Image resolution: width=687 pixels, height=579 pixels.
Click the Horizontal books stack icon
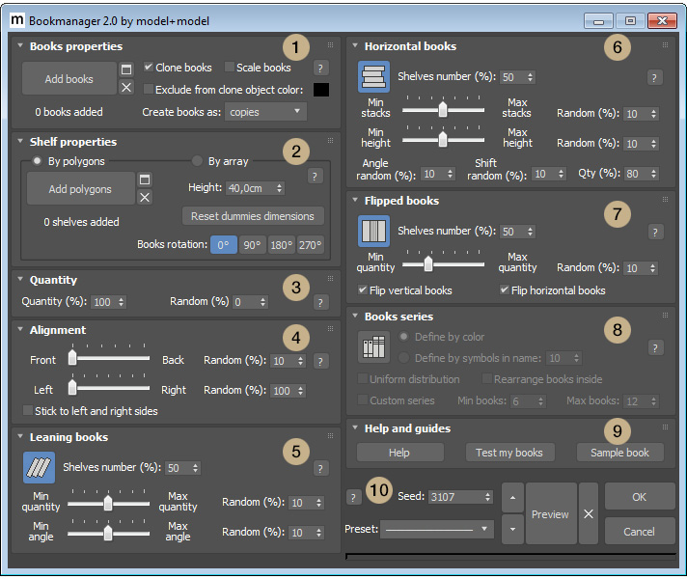(373, 76)
